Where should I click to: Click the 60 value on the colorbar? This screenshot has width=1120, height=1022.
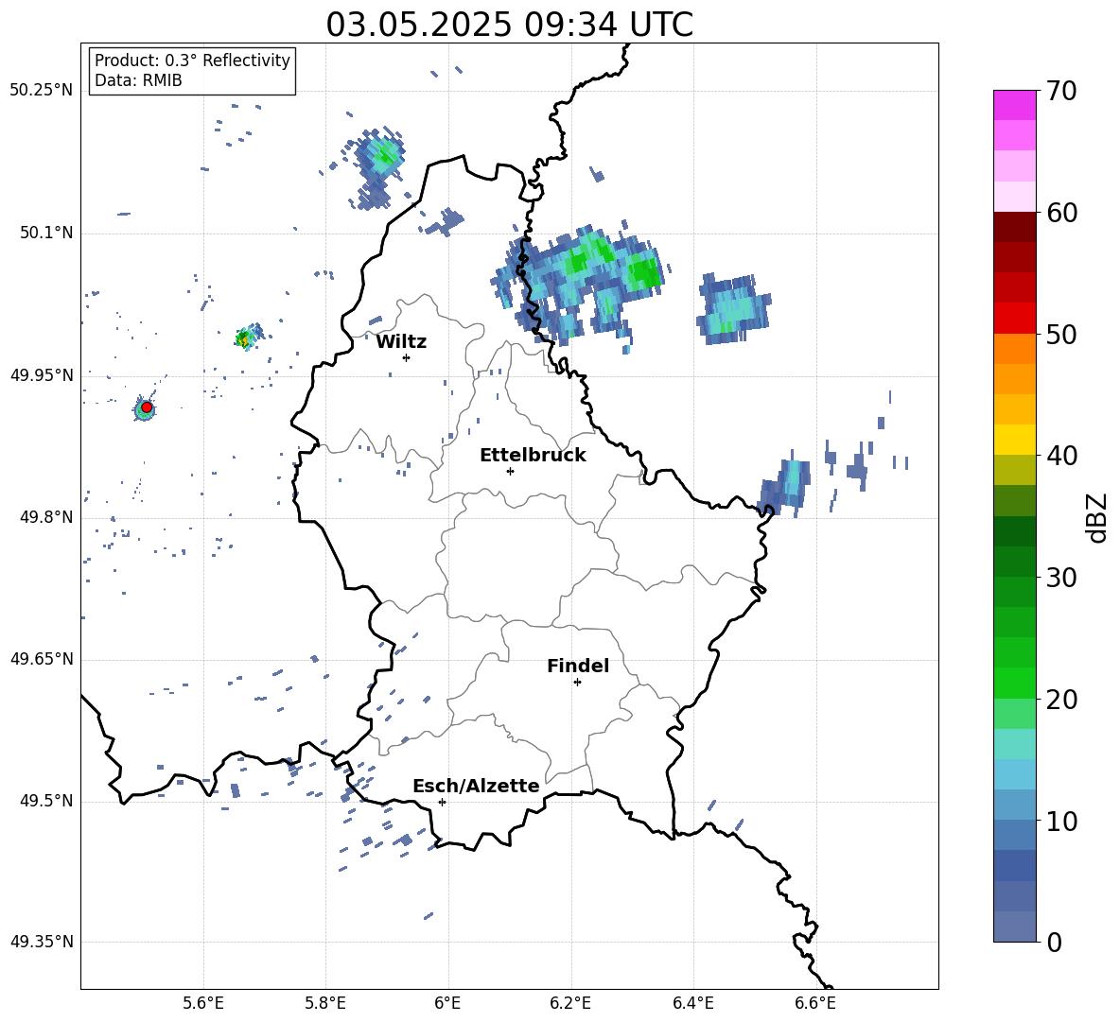coord(1061,213)
